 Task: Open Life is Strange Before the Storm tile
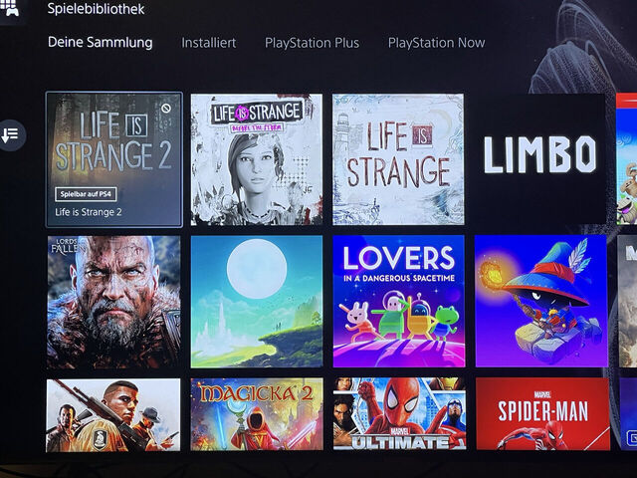[257, 159]
